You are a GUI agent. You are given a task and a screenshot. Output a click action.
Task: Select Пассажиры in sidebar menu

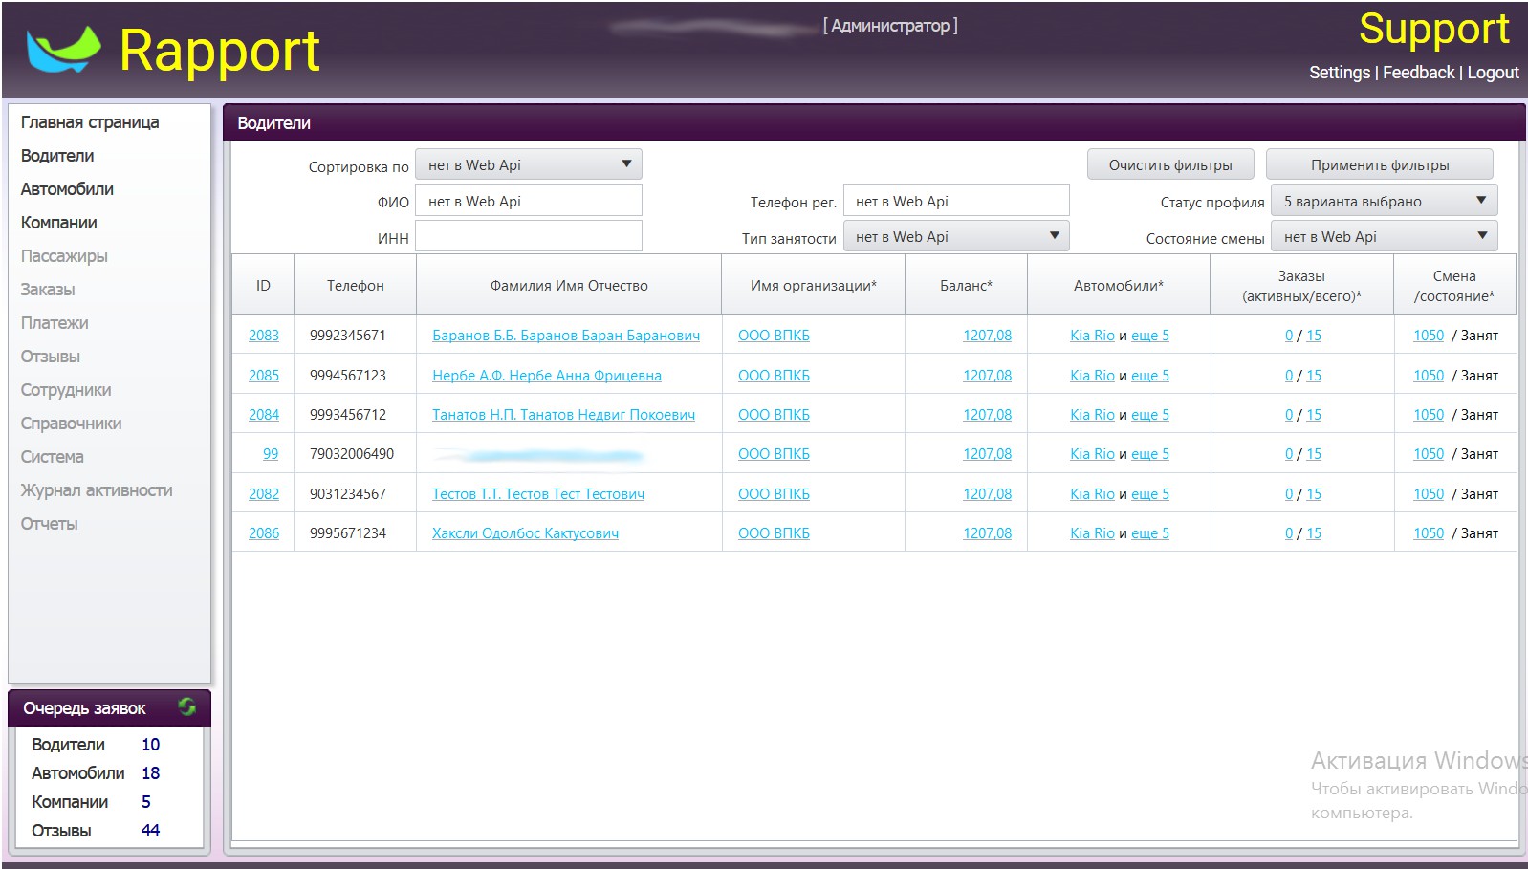click(64, 256)
